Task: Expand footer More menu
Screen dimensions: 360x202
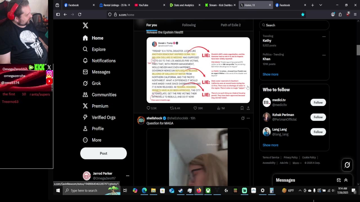Action: point(297,163)
